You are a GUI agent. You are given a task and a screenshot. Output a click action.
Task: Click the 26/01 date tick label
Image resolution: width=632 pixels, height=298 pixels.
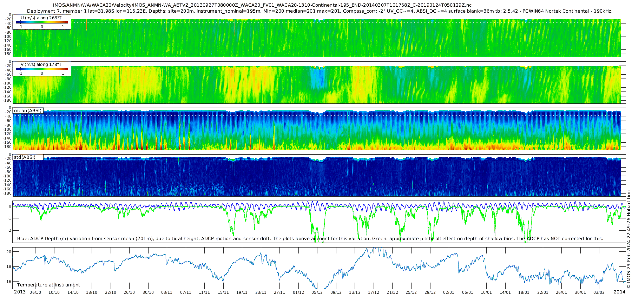pos(561,292)
